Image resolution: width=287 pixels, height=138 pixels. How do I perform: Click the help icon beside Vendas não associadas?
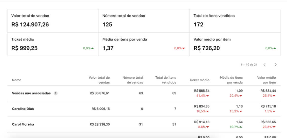pyautogui.click(x=56, y=93)
